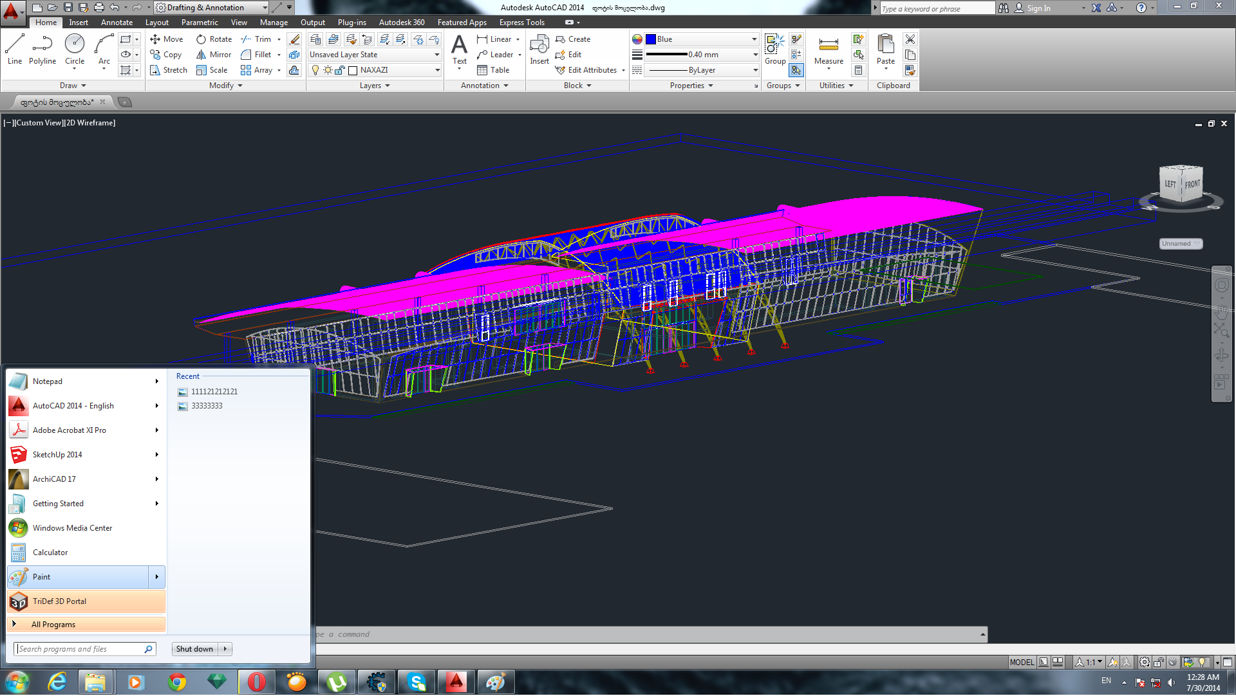Click the Shut down button
The width and height of the screenshot is (1236, 696).
pos(194,650)
